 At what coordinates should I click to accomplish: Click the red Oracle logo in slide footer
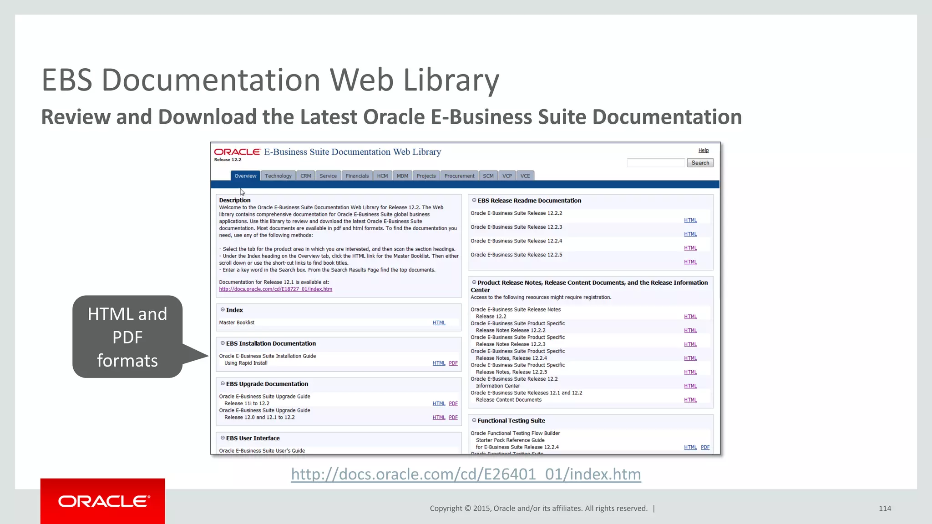point(103,501)
